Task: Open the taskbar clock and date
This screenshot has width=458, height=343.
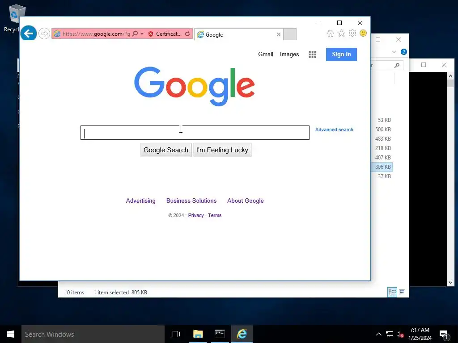Action: 420,334
